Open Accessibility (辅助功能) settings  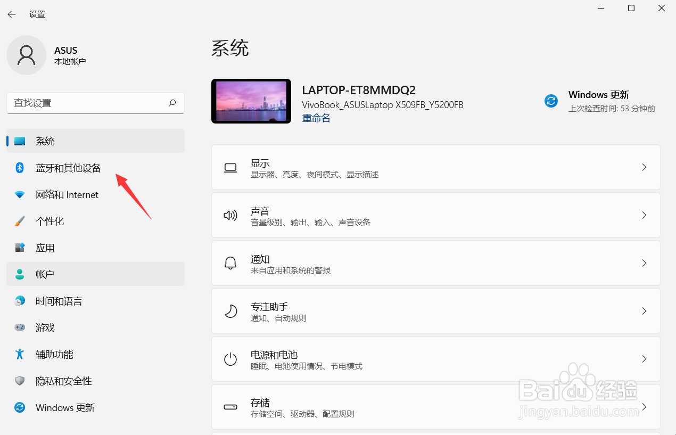pos(55,354)
